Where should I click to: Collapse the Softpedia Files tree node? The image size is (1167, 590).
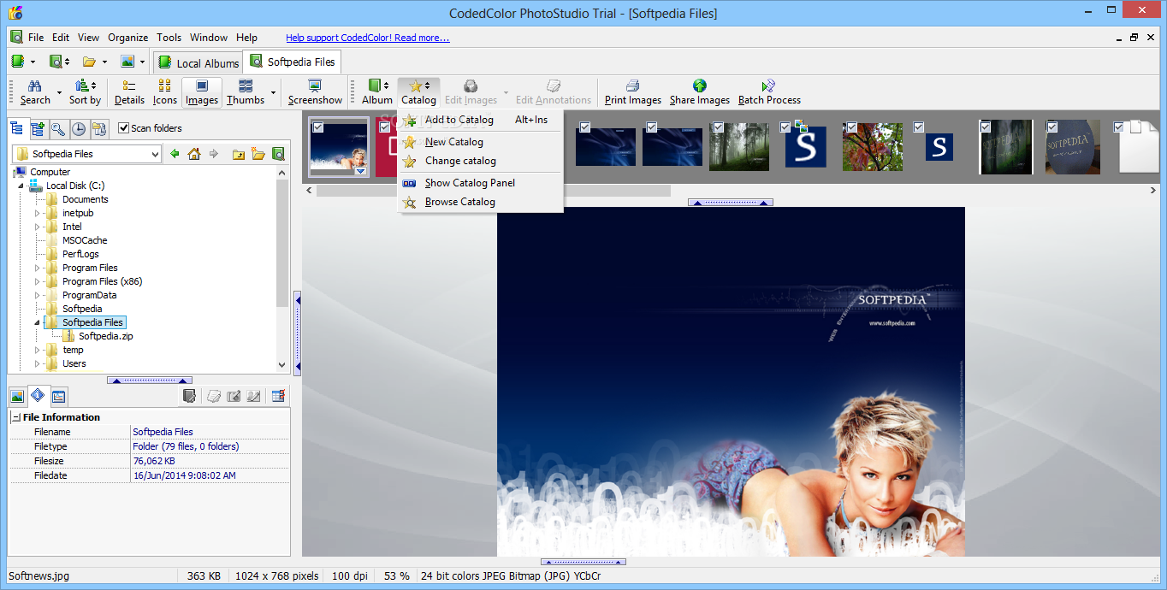tap(38, 322)
